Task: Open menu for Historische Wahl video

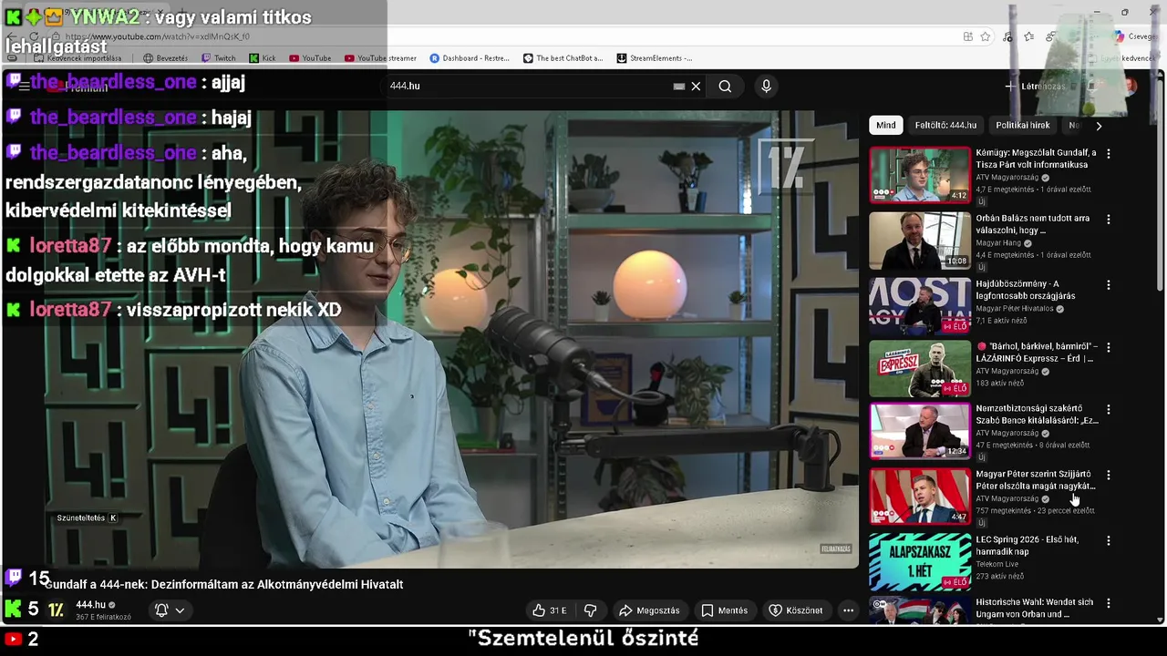Action: pyautogui.click(x=1109, y=603)
